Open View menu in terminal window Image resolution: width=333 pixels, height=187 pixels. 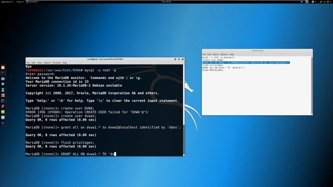pyautogui.click(x=40, y=63)
